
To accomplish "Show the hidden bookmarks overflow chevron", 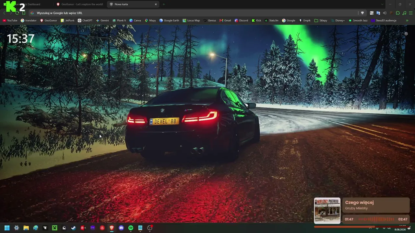I will [x=407, y=20].
